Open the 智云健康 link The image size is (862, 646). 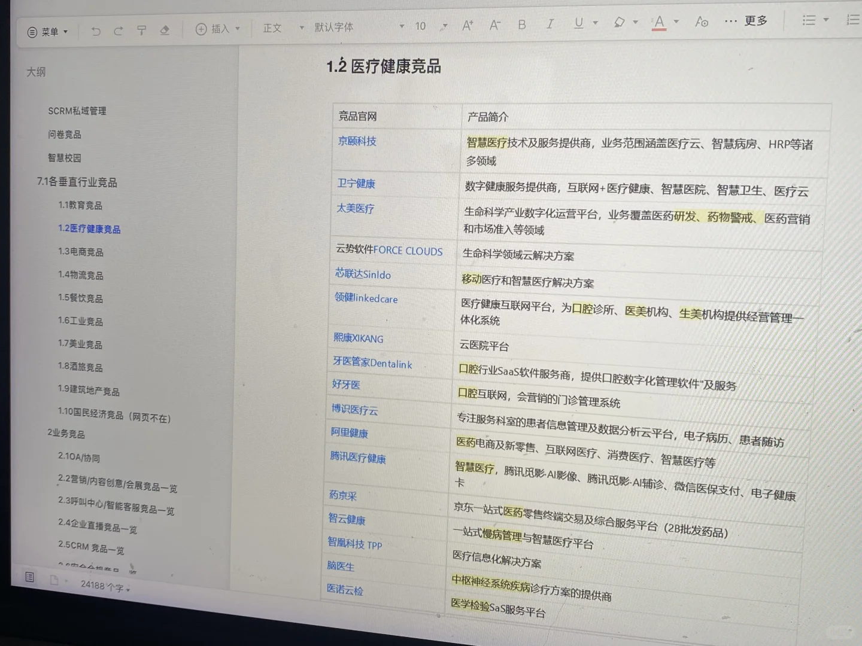coord(347,519)
